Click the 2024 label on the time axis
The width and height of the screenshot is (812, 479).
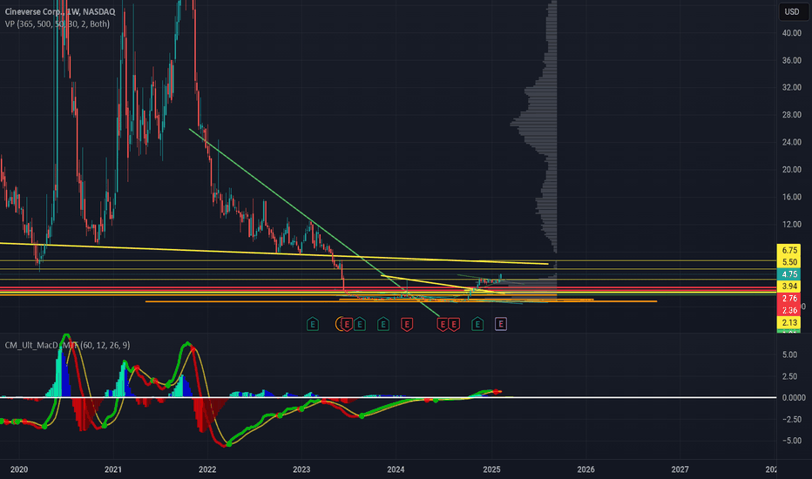tap(396, 469)
